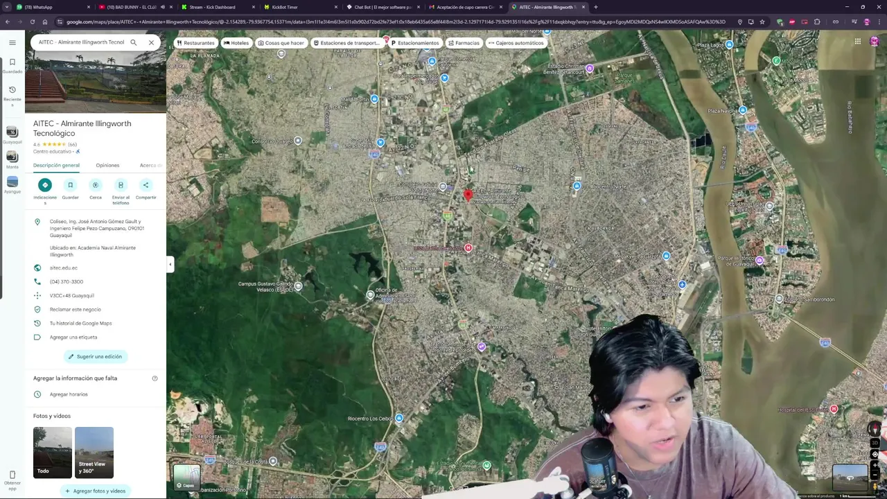Zoom in with the plus button
This screenshot has height=499, width=887.
875,465
